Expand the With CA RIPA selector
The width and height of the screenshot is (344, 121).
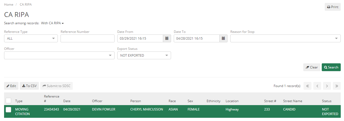tap(52, 23)
